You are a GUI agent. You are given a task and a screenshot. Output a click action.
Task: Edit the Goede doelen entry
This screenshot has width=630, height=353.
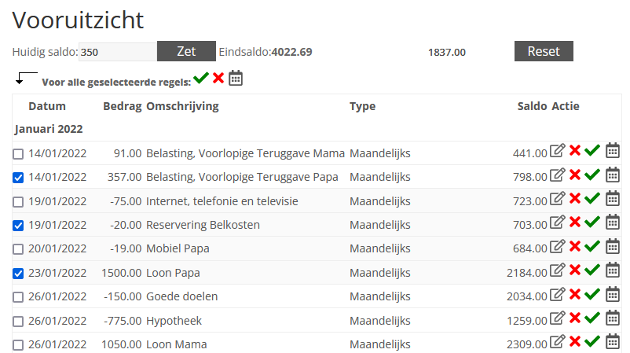pos(557,295)
